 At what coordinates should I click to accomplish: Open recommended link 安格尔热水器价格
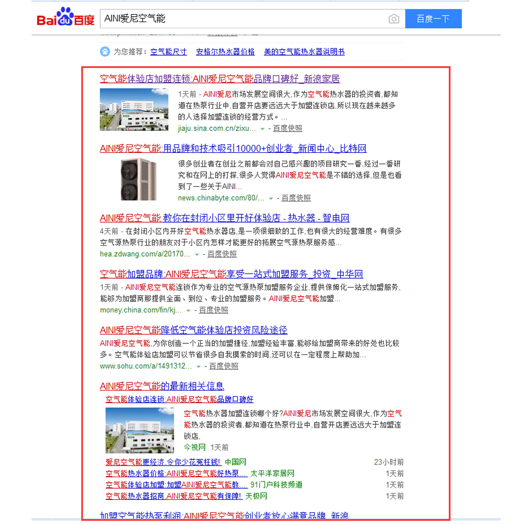[225, 52]
